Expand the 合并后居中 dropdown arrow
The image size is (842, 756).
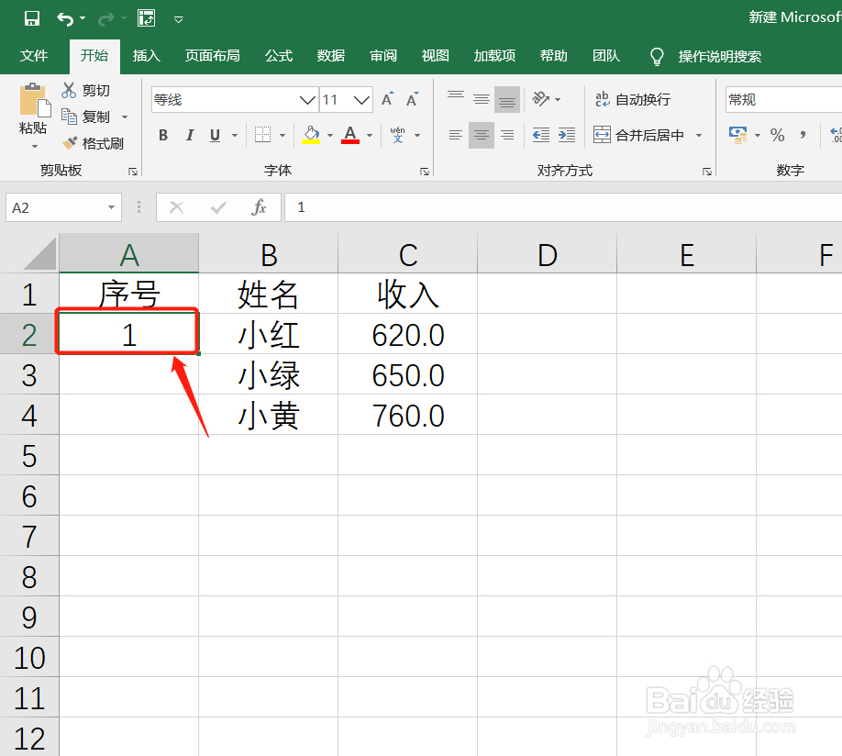699,136
